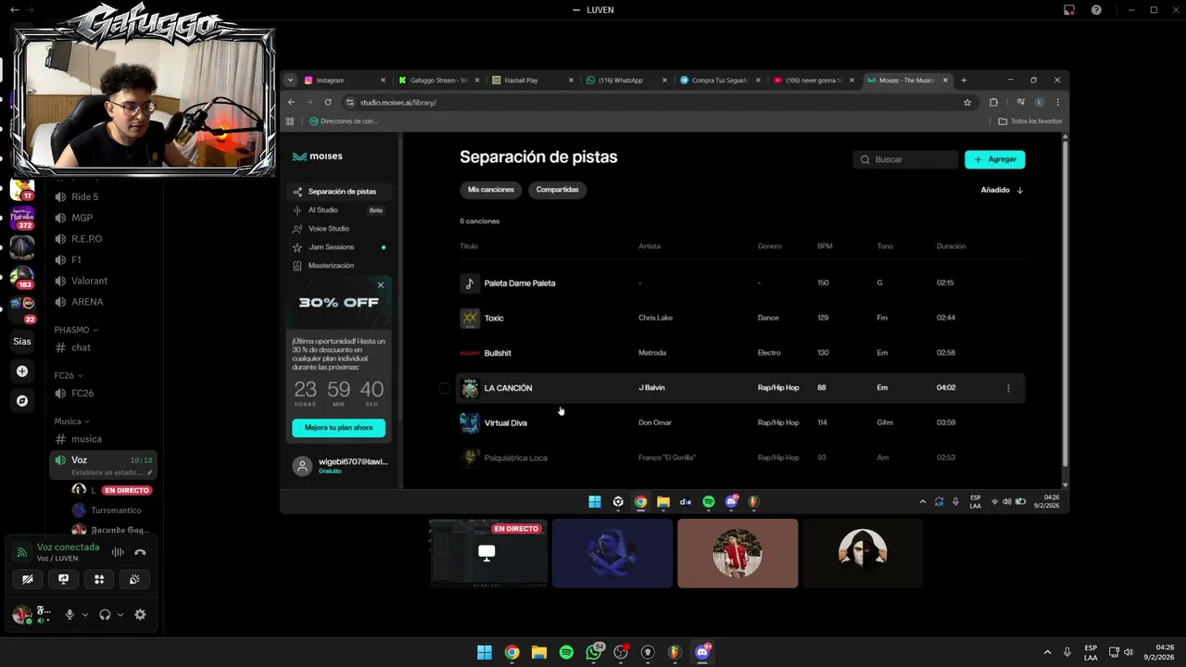Open the soundboard icon in voice panel
Image resolution: width=1186 pixels, height=667 pixels.
click(134, 579)
